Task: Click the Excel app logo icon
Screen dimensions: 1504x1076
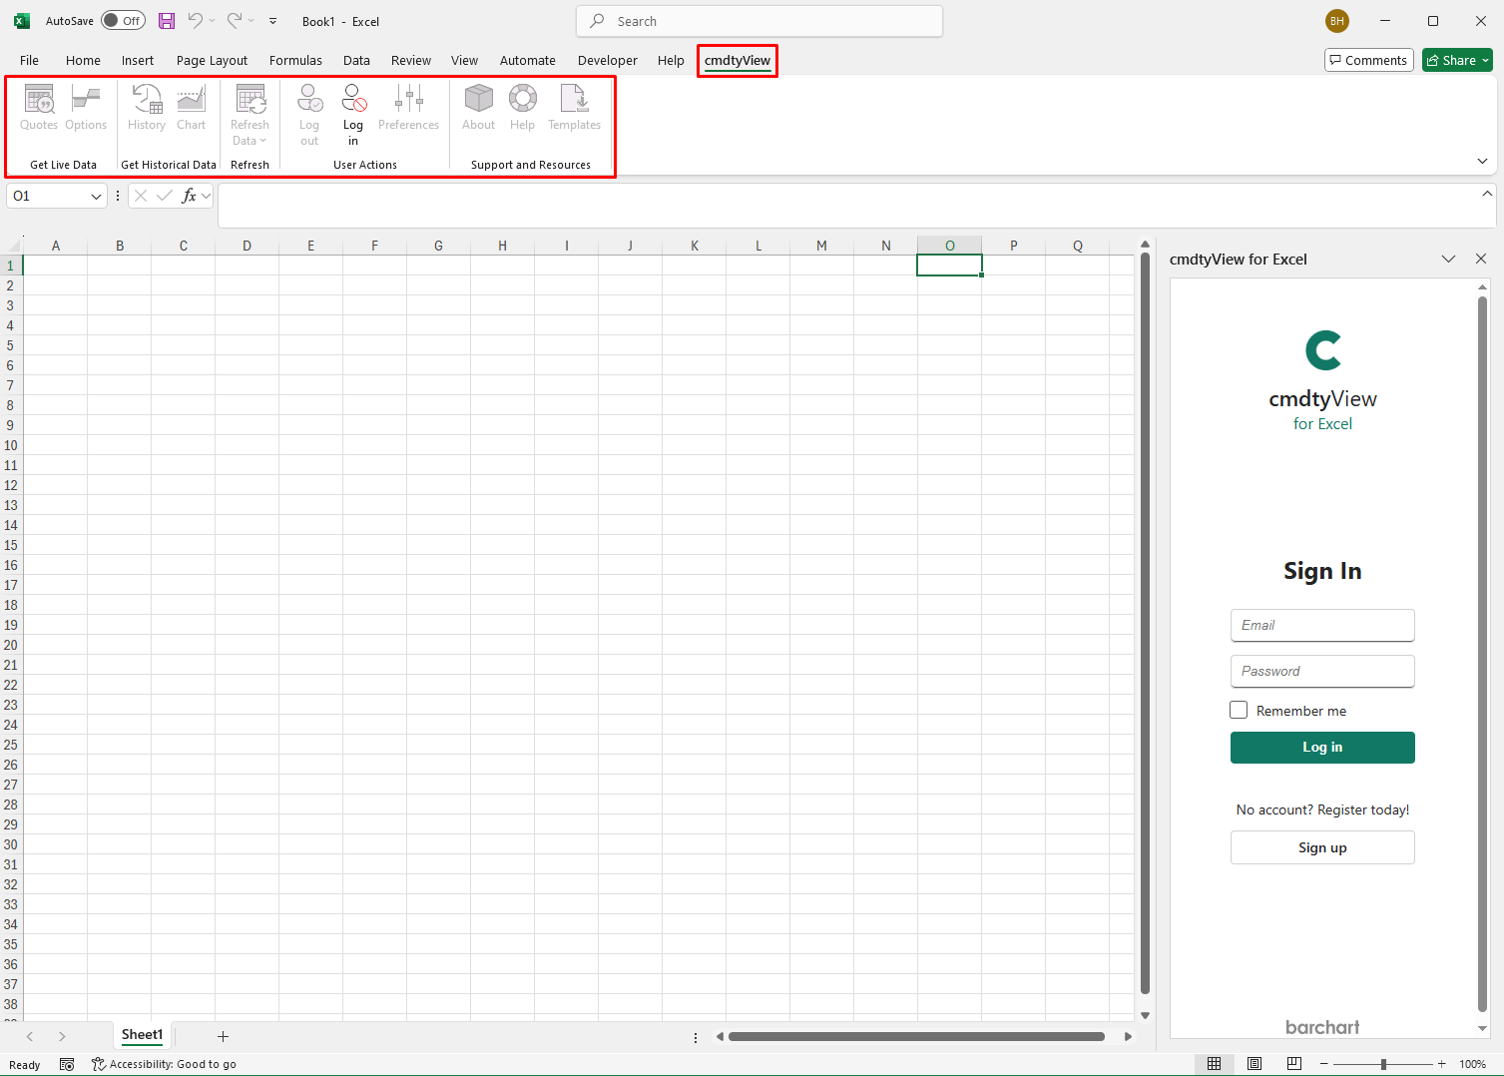Action: [x=22, y=21]
